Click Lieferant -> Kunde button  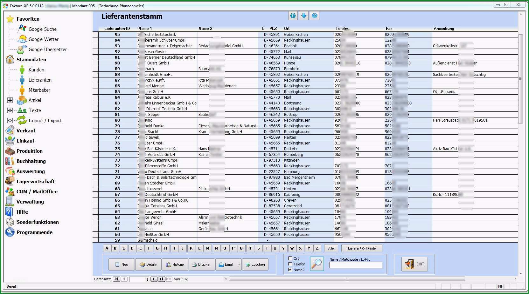point(362,248)
